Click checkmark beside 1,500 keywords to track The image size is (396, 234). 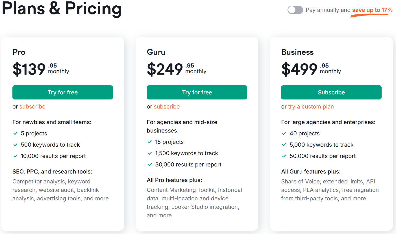click(150, 153)
